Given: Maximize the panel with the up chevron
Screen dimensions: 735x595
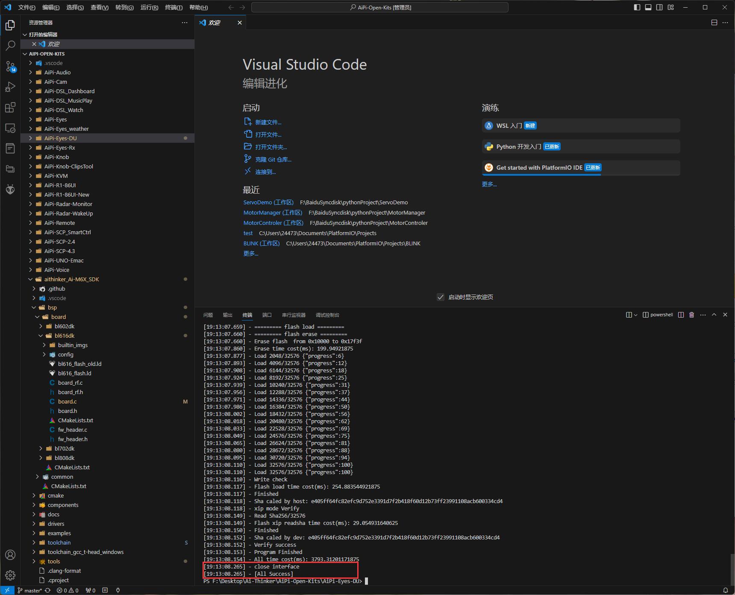Looking at the screenshot, I should 714,315.
